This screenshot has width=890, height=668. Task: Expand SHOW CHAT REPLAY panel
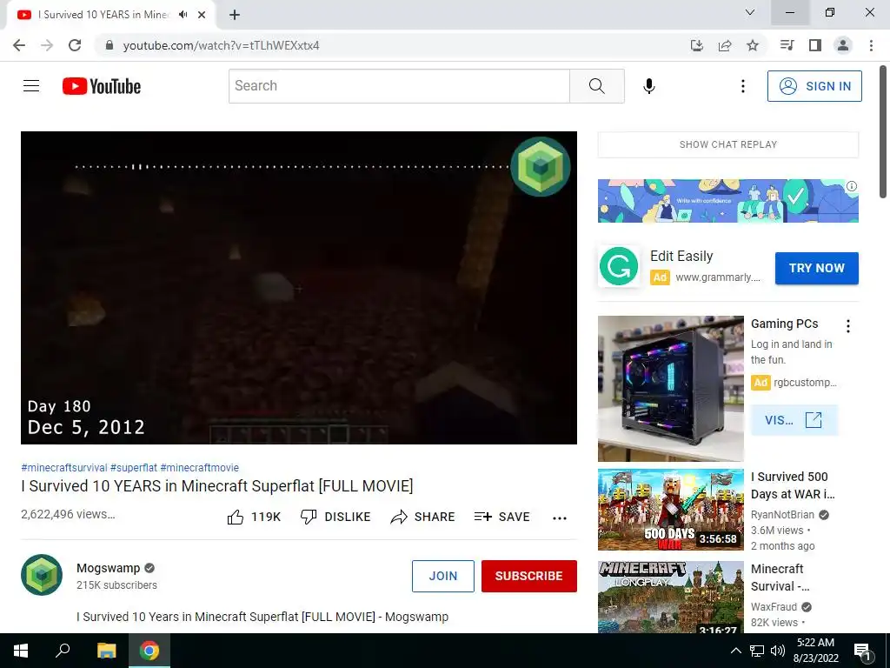coord(728,144)
